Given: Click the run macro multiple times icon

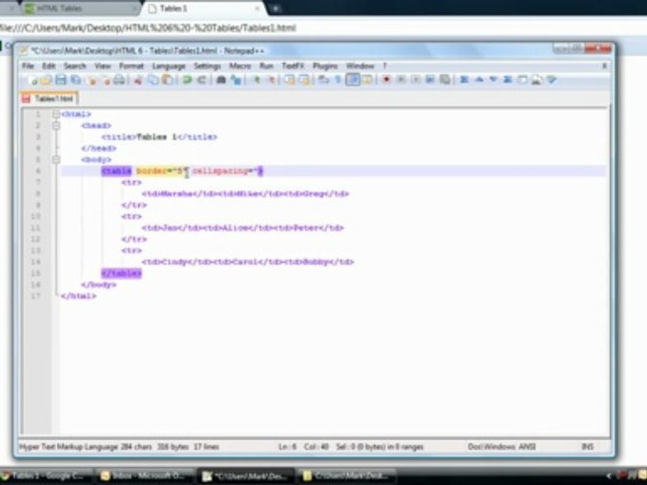Looking at the screenshot, I should [x=430, y=79].
